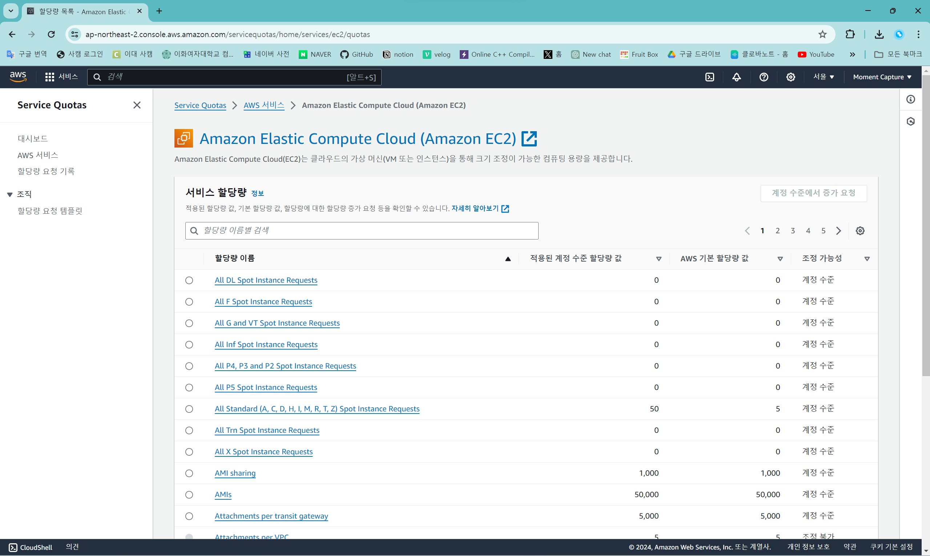Open the AMIs quota link
This screenshot has width=930, height=556.
223,495
